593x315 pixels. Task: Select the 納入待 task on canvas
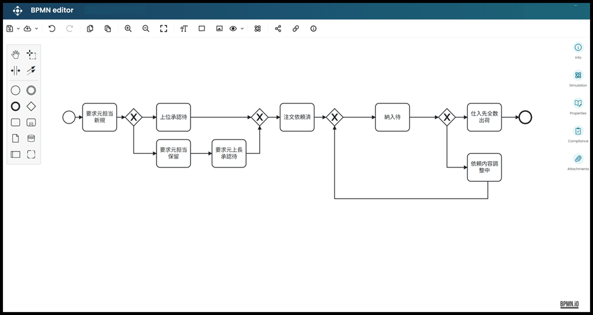tap(392, 117)
